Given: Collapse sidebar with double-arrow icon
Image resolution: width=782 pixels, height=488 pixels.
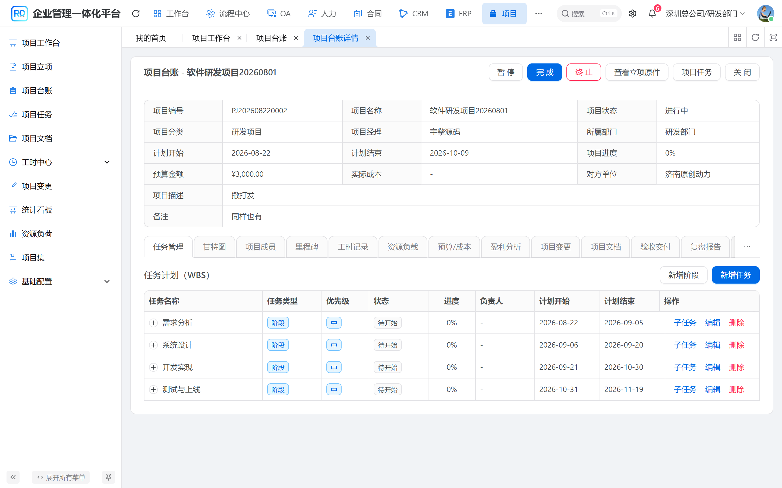Looking at the screenshot, I should (x=13, y=477).
